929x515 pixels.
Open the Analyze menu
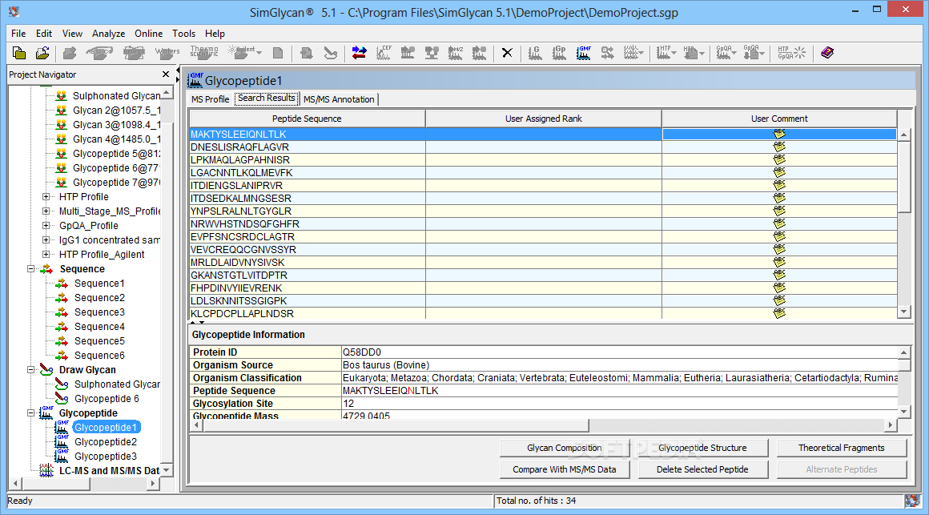click(108, 34)
